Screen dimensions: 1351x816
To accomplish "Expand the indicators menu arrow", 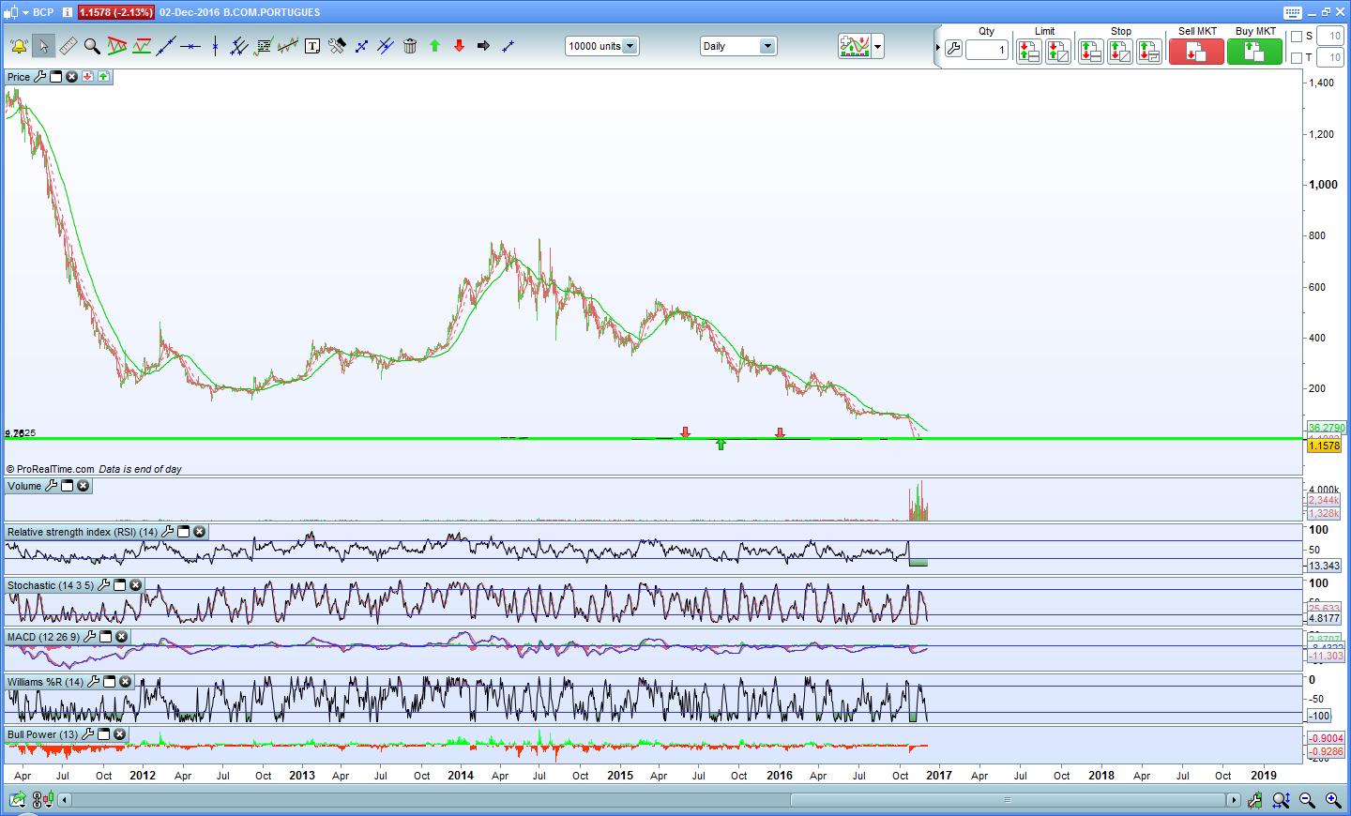I will [x=877, y=46].
